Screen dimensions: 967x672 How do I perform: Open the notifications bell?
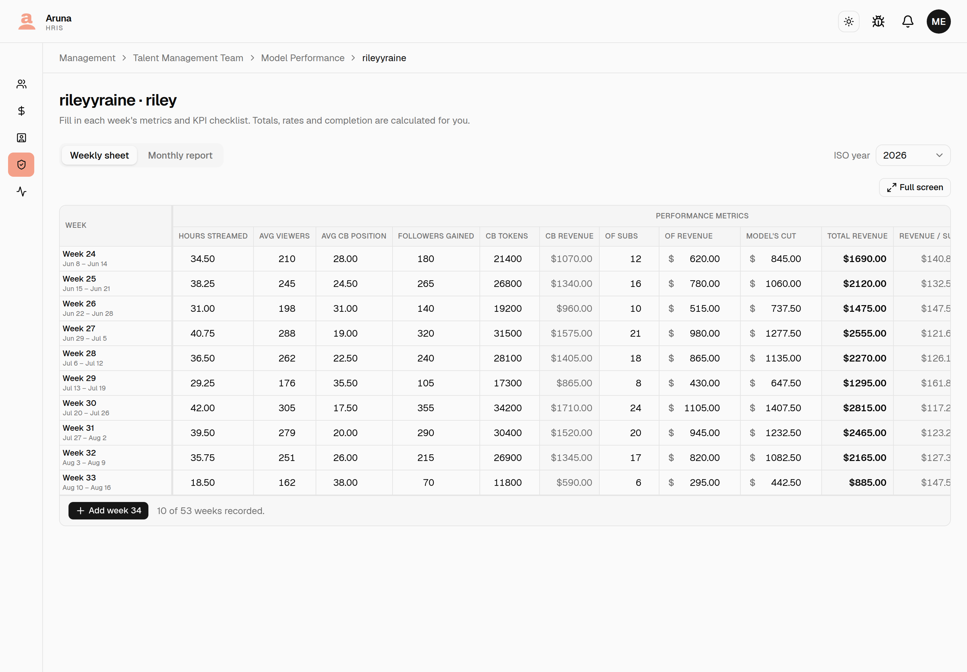pyautogui.click(x=908, y=22)
